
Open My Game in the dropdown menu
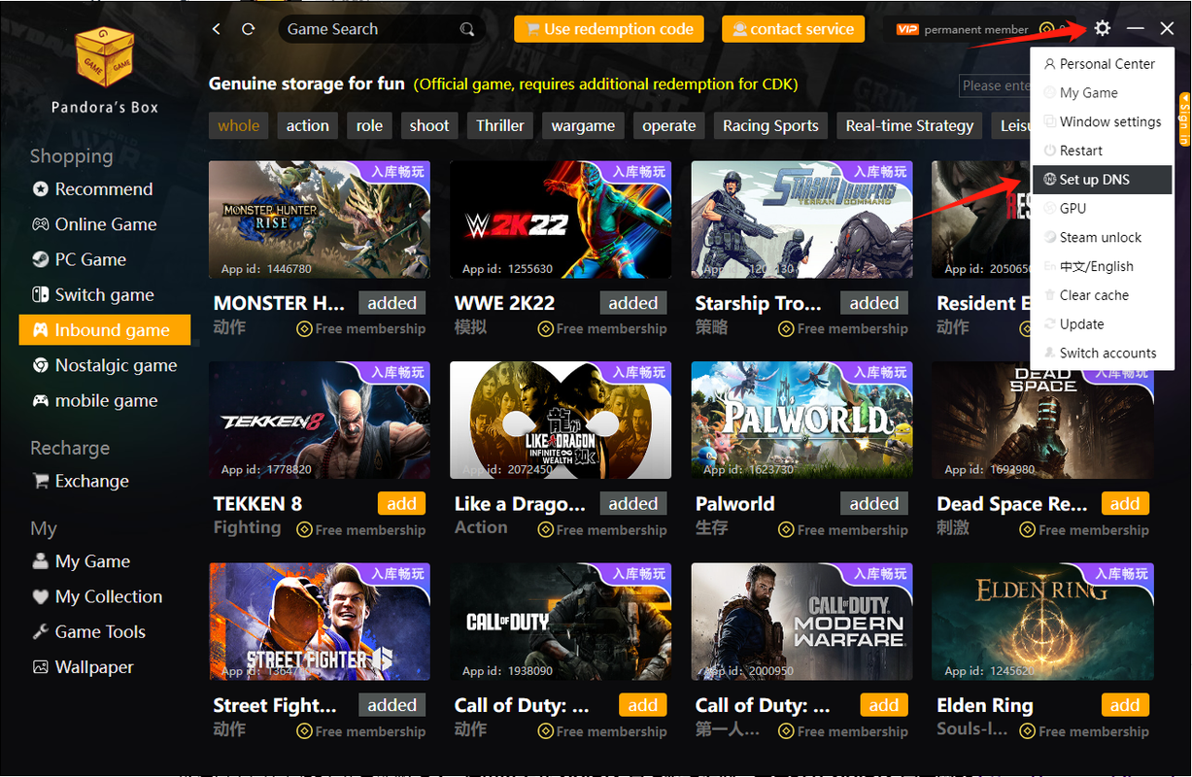(1102, 93)
